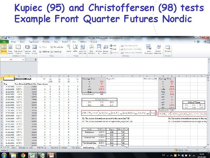Open Custom Views dialog
210x158 pixels.
coord(28,49)
